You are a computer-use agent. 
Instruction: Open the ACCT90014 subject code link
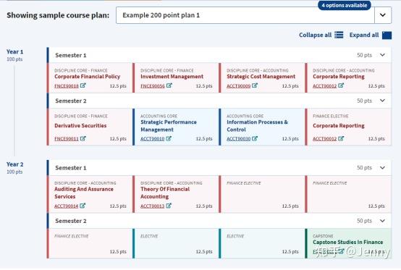[67, 206]
